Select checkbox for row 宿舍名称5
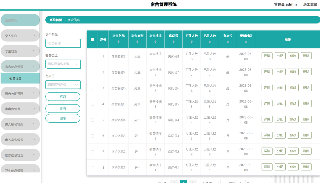Screen dimensions: 320x183 coord(92,104)
